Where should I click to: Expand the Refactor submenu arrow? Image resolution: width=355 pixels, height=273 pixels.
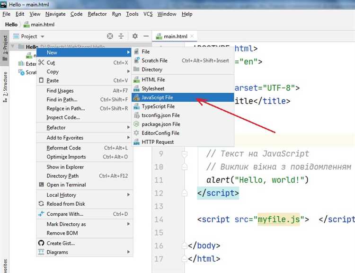pos(128,127)
